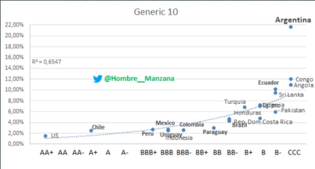Select the Pakistan data point

click(x=275, y=112)
